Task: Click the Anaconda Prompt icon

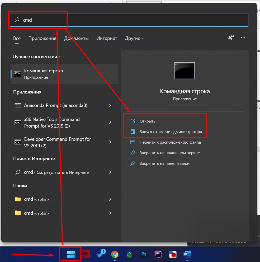Action: tap(18, 105)
